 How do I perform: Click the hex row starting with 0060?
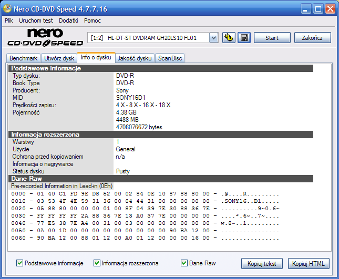pos(145,238)
